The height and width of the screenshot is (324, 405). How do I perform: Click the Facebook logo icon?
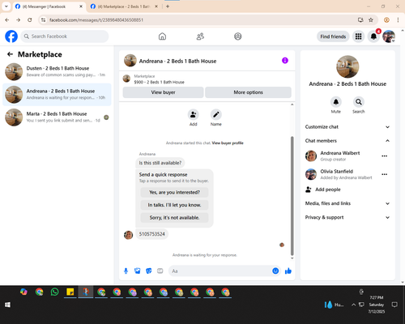[x=11, y=36]
